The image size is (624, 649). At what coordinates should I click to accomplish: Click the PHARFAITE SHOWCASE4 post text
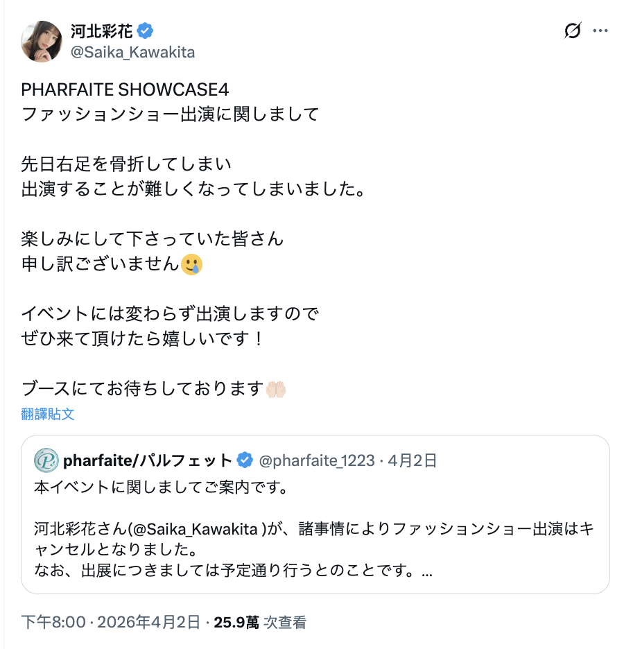125,90
